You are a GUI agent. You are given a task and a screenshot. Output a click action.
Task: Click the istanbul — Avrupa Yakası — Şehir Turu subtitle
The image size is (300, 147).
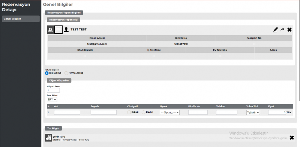click(x=71, y=140)
